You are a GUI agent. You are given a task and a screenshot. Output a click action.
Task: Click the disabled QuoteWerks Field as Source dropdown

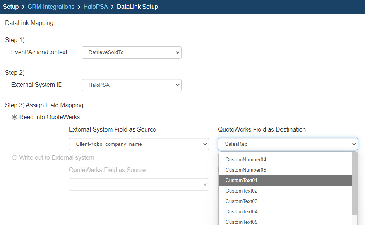point(139,184)
